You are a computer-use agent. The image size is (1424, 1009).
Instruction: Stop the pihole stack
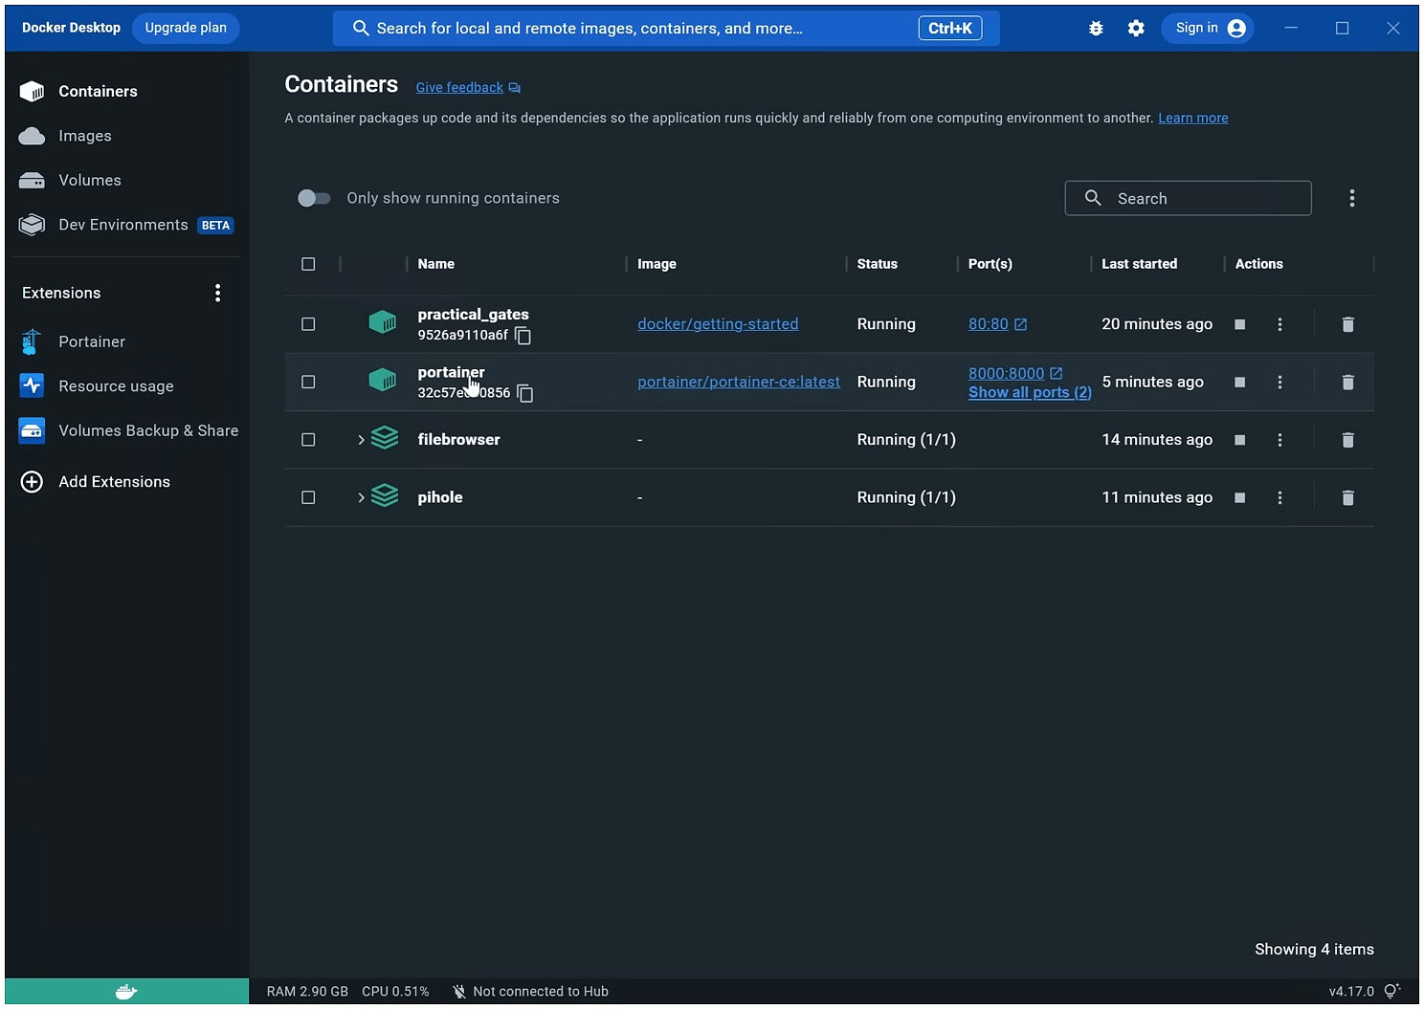point(1240,497)
